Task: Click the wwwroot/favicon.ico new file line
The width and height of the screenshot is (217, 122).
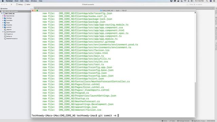Action: [72, 110]
